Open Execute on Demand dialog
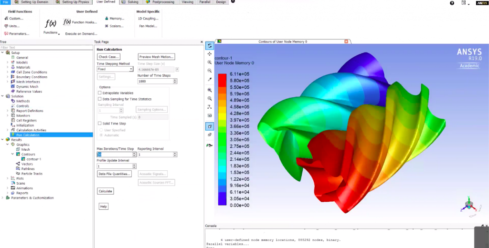Screen dimensions: 489x248 tap(81, 34)
